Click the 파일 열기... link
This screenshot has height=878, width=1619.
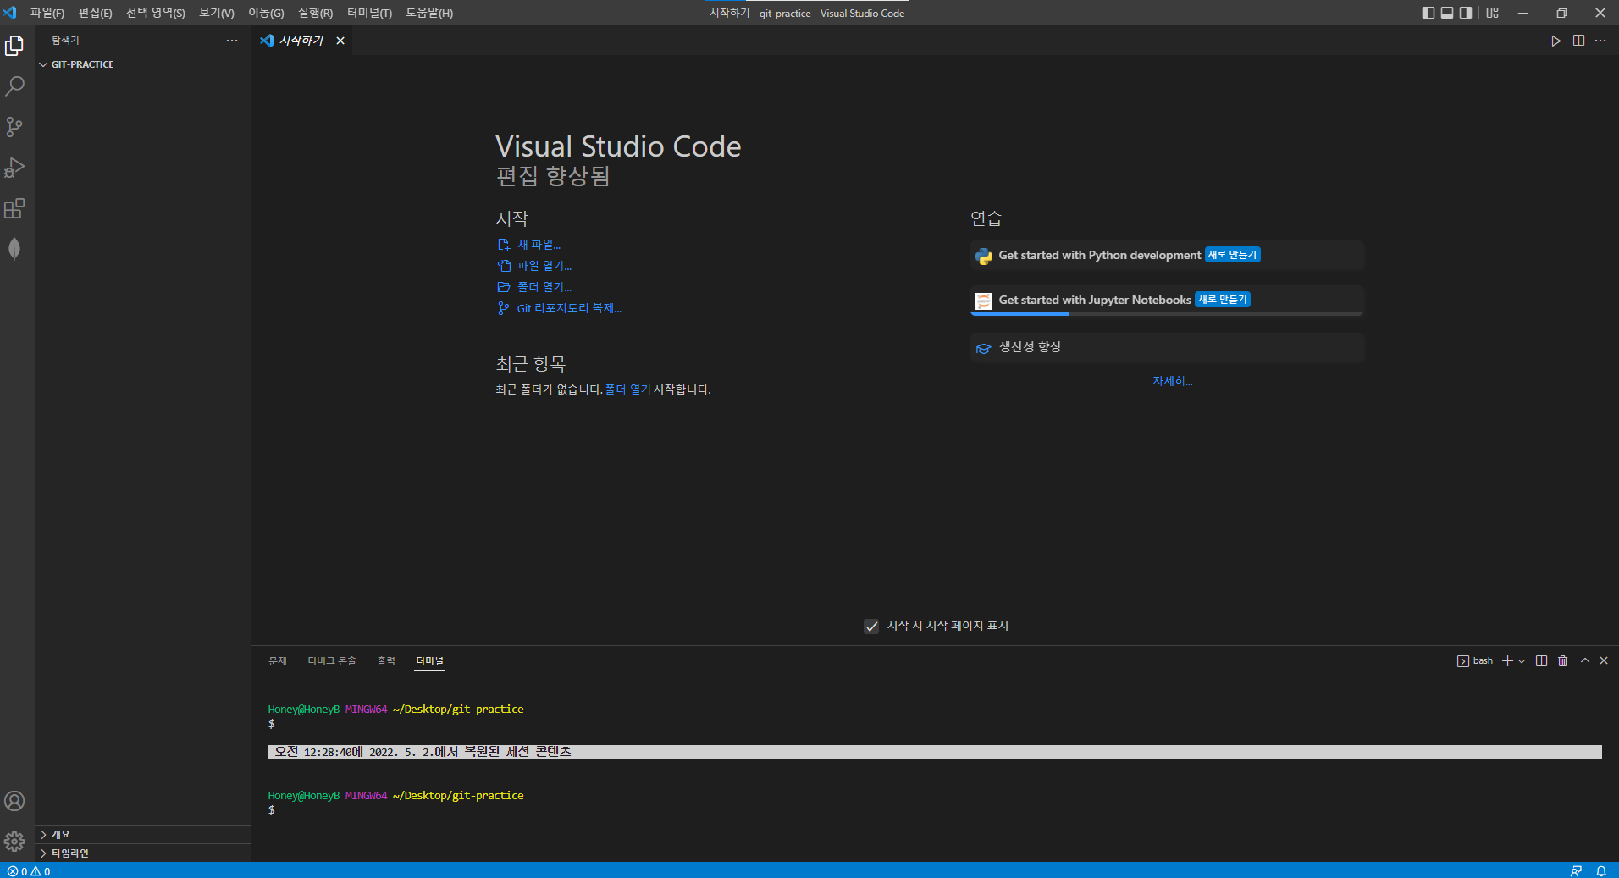point(544,266)
